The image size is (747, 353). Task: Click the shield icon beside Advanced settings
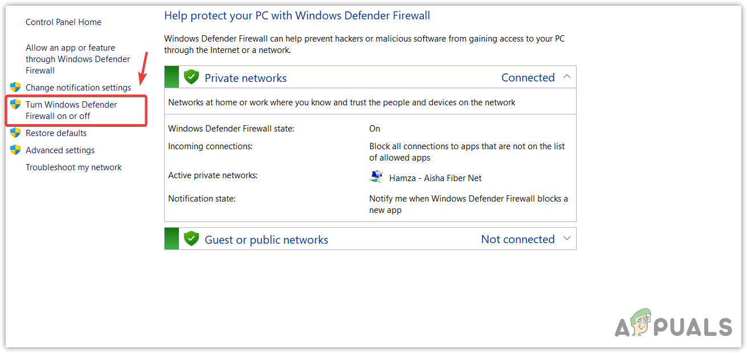coord(15,150)
